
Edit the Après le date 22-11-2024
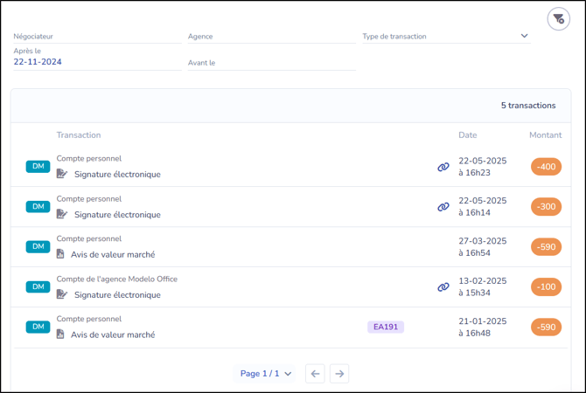point(96,62)
